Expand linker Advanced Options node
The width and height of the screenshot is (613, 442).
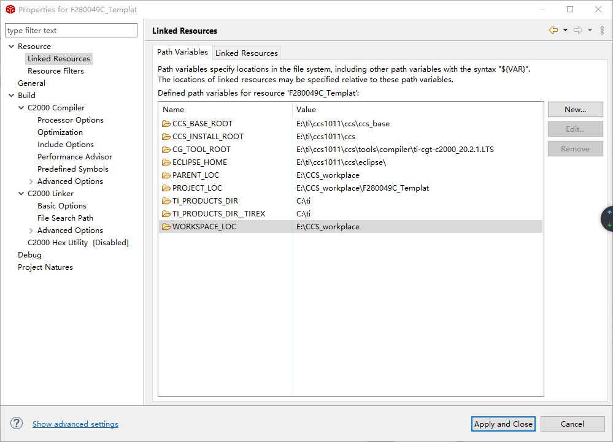(x=31, y=231)
